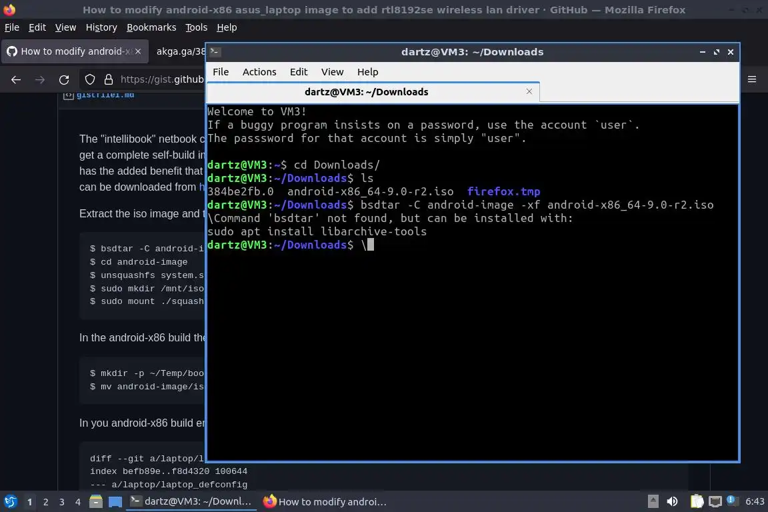Image resolution: width=768 pixels, height=512 pixels.
Task: Close the terminal window
Action: (x=730, y=52)
